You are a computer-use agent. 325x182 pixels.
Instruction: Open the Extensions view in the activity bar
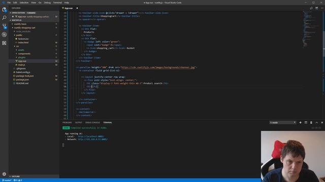pos(4,43)
